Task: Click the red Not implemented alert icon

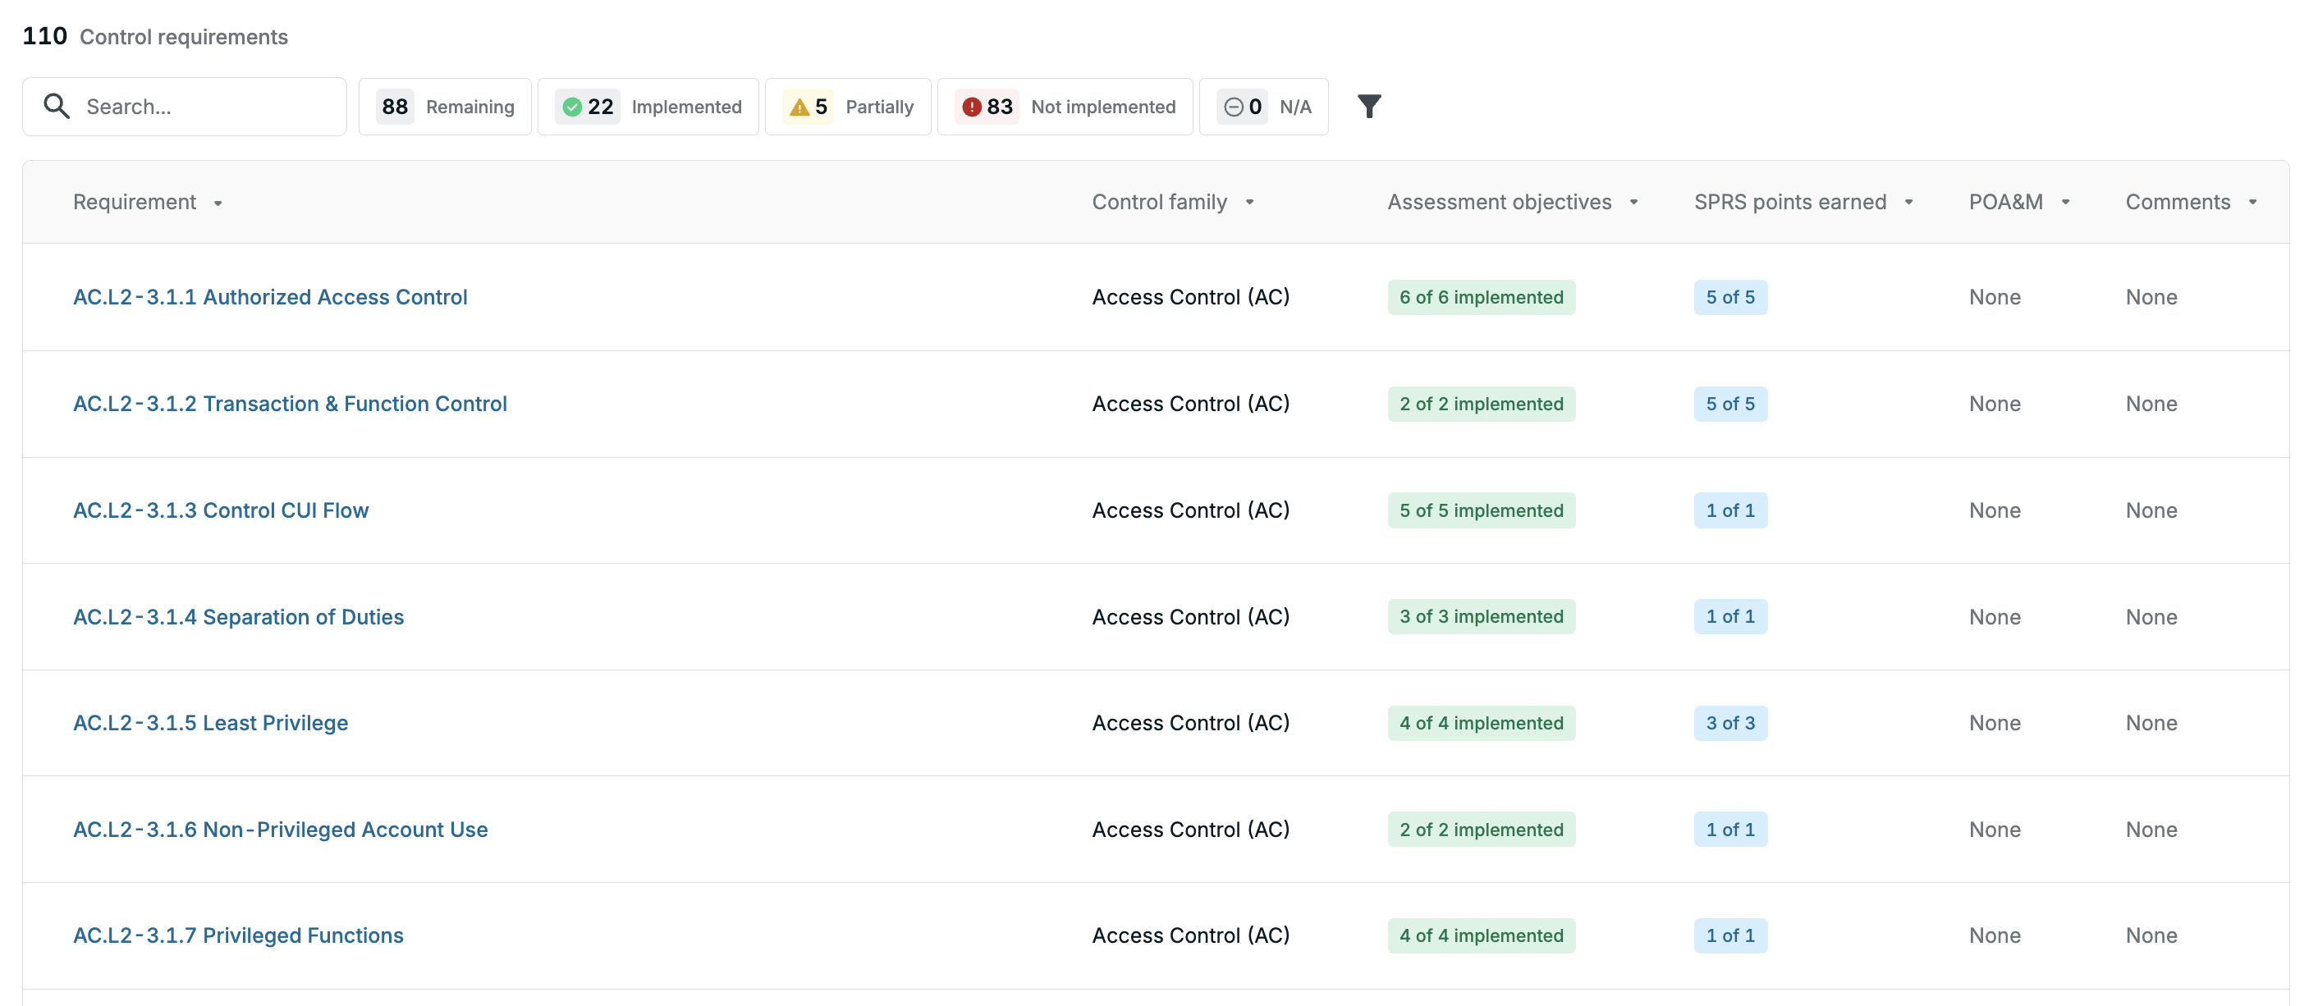Action: (972, 107)
